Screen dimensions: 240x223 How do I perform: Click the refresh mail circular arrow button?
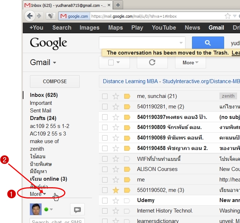tap(152, 63)
